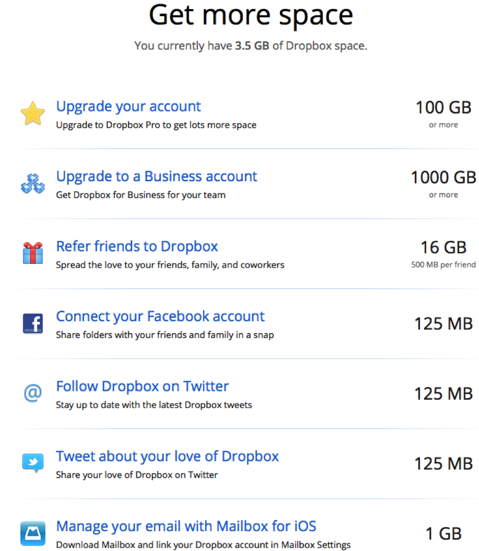Click the 16 GB referral reward label

click(x=443, y=247)
